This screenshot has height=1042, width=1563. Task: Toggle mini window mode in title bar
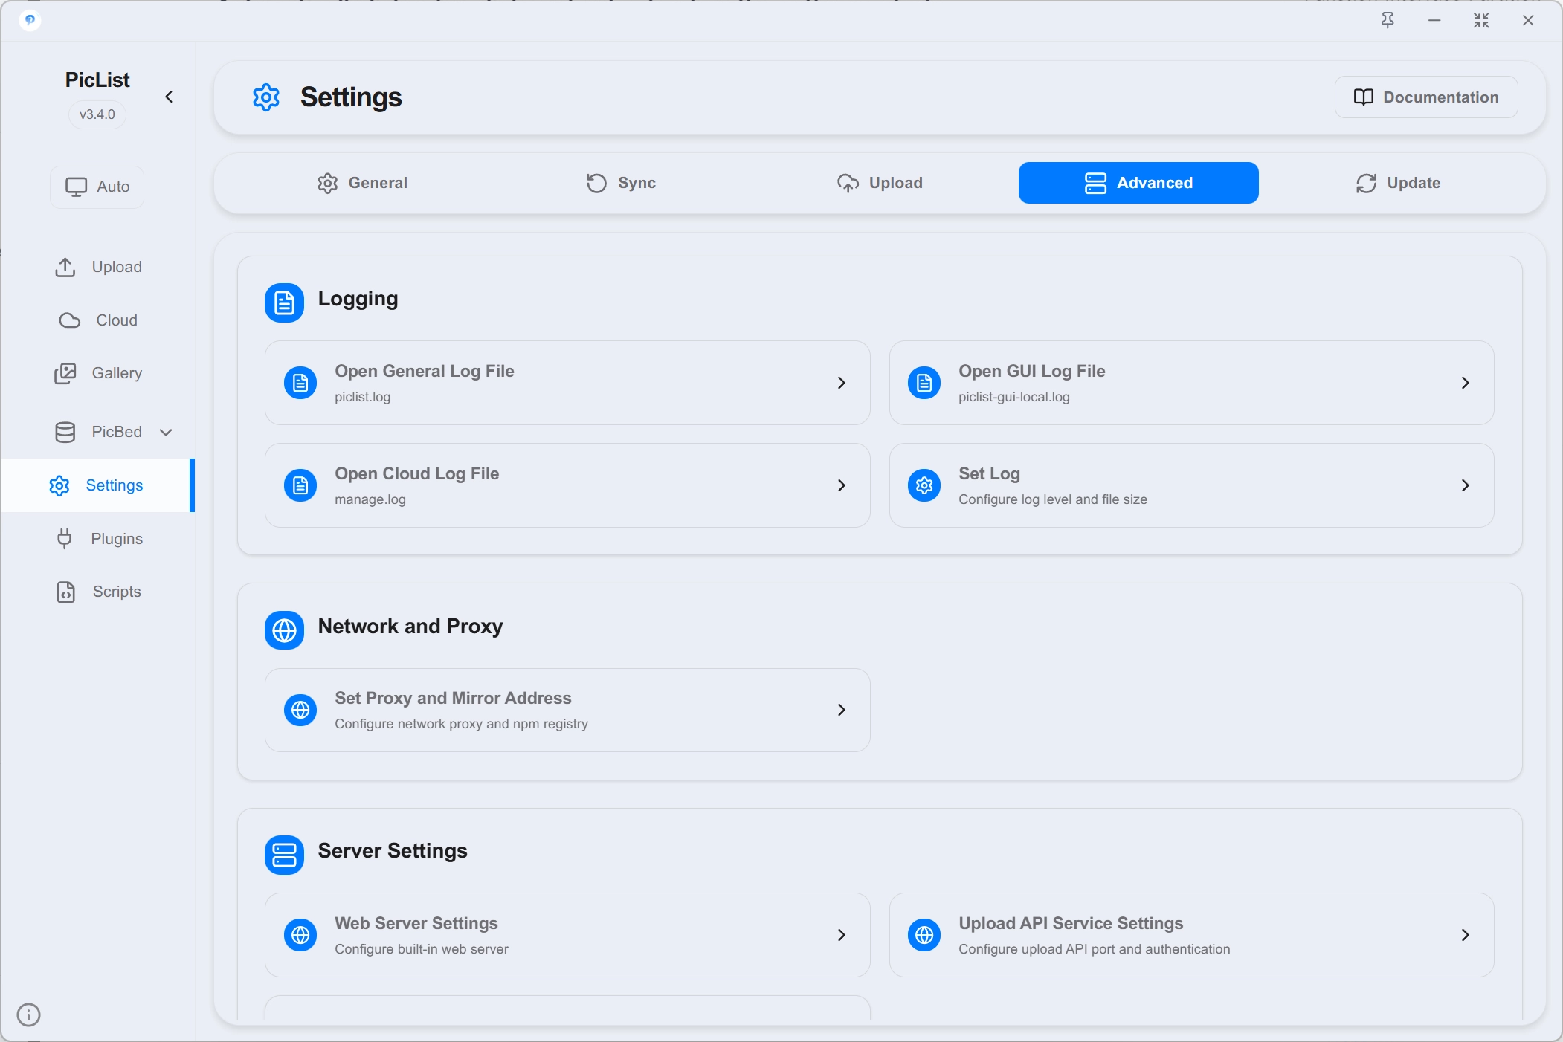click(1481, 21)
